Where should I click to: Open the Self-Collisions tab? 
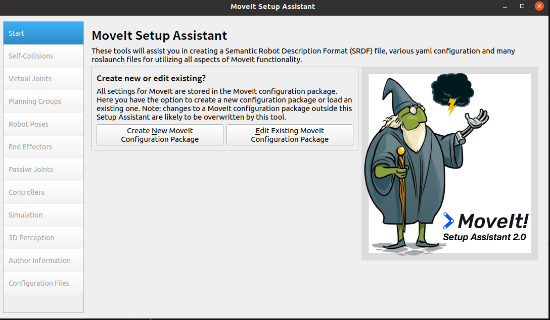coord(43,56)
